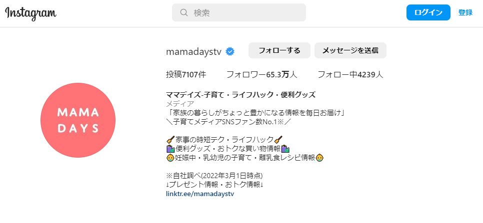The image size is (483, 223).
Task: Click the broom emoji after ライフハック
Action: (278, 140)
